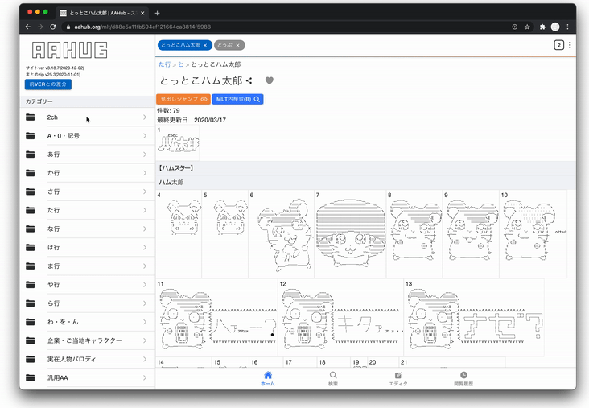This screenshot has width=589, height=408.
Task: Click the AAHUB logo
Action: pyautogui.click(x=69, y=50)
